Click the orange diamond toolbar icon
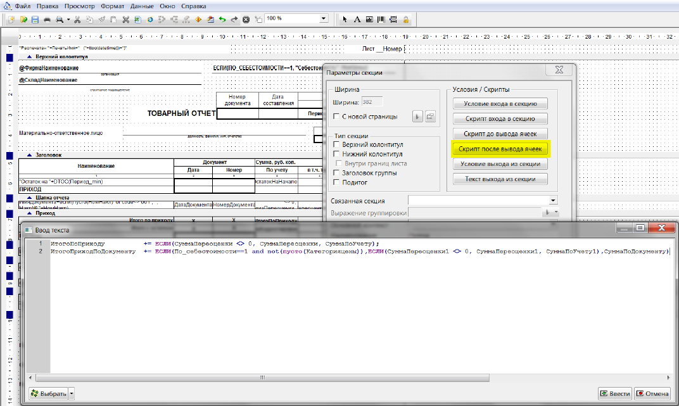This screenshot has height=406, width=679. point(198,20)
